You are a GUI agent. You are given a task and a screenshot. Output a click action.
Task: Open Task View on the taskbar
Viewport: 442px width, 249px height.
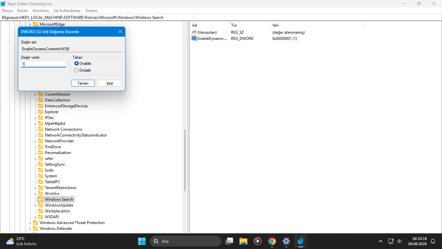click(229, 241)
